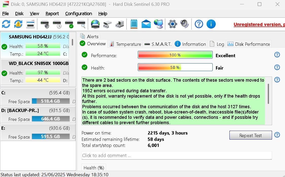Click the disk cable connection toolbar icon
The image size is (285, 177).
pyautogui.click(x=120, y=24)
